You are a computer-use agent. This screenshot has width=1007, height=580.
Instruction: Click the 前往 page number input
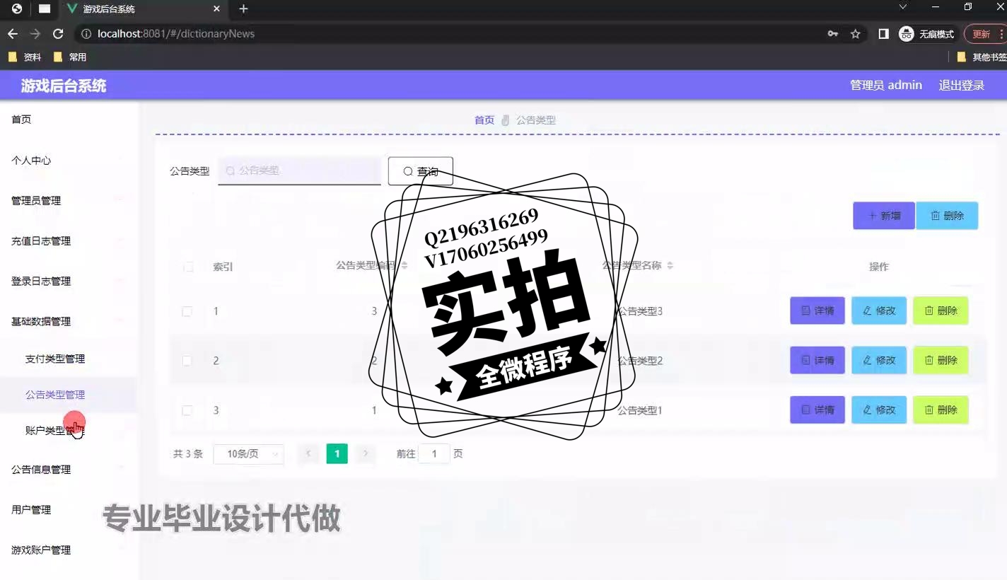pos(434,454)
